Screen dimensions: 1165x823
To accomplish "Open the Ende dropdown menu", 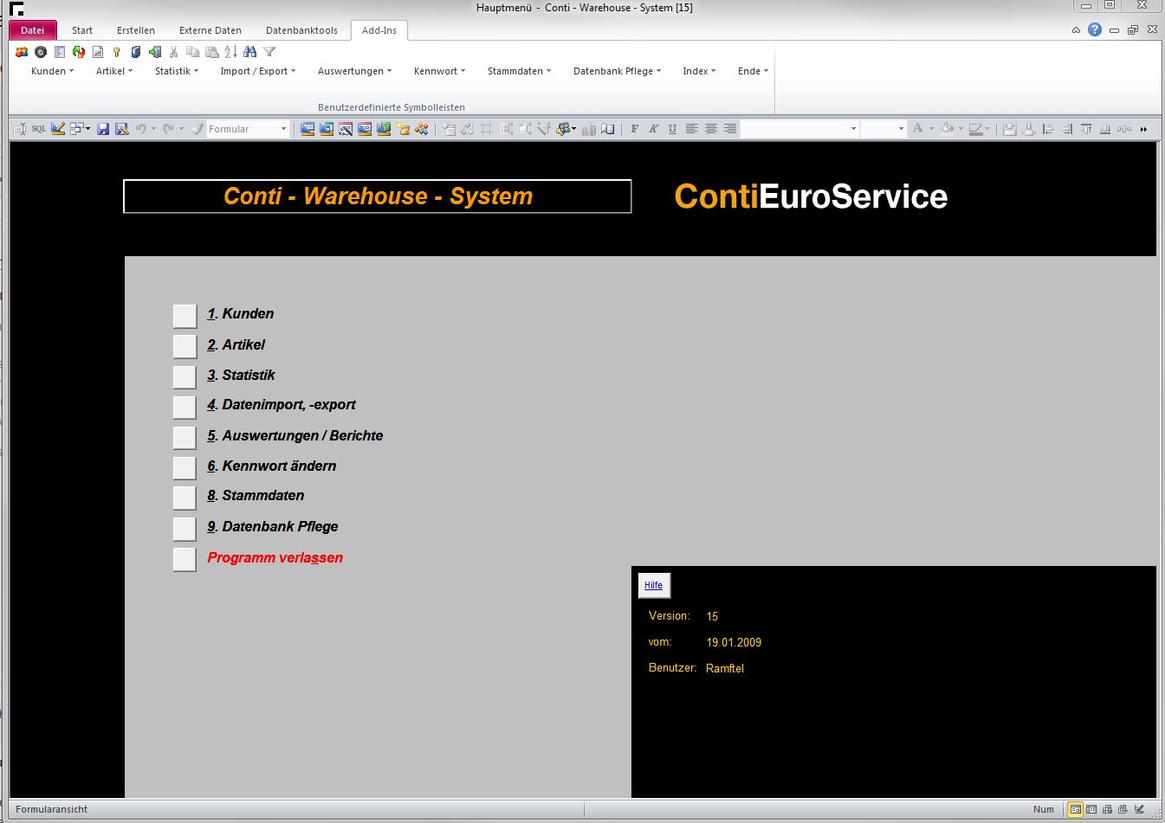I will tap(753, 71).
